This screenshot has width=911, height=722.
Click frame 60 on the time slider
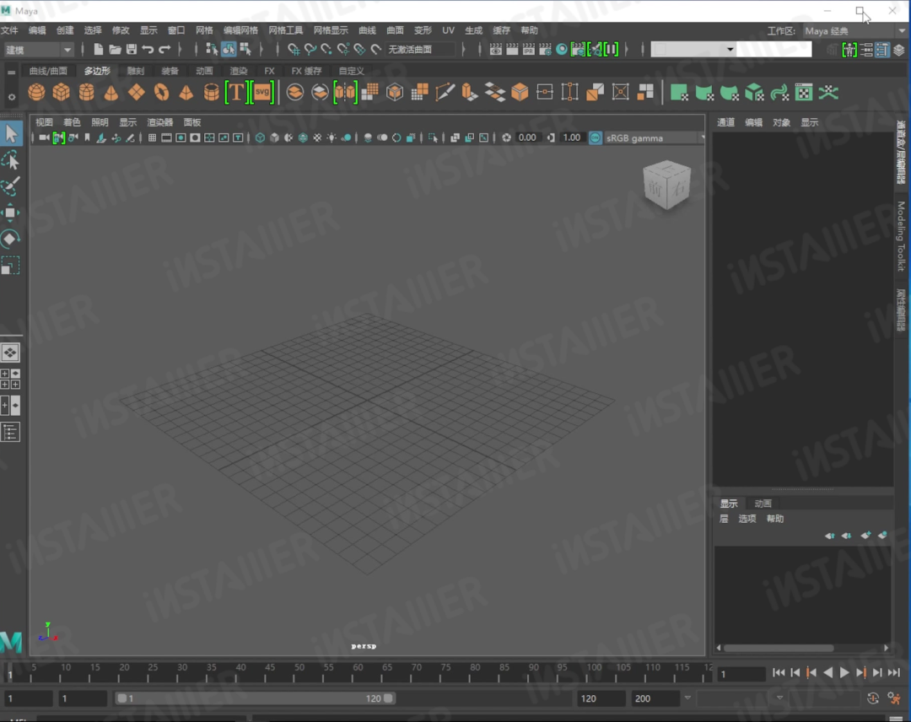pyautogui.click(x=358, y=672)
